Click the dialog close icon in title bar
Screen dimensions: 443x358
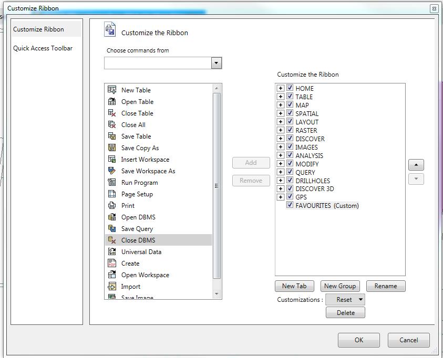tap(434, 9)
